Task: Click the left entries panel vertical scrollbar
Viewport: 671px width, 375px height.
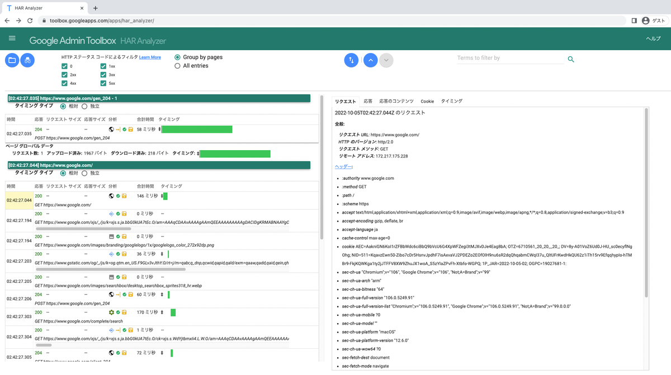Action: point(322,167)
